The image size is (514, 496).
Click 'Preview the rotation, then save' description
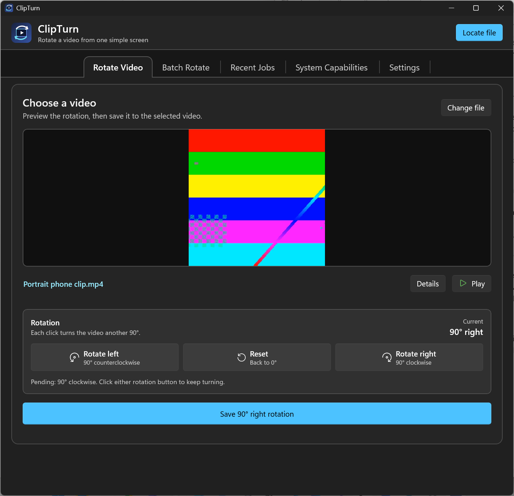[113, 116]
